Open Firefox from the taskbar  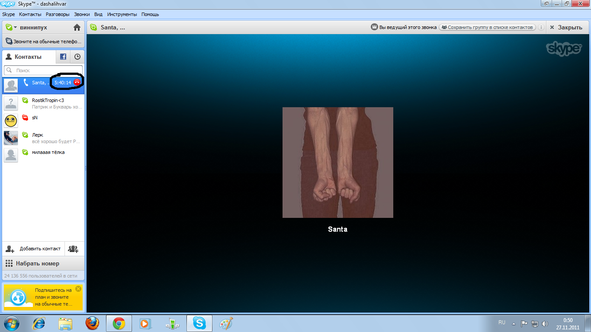[x=92, y=323]
